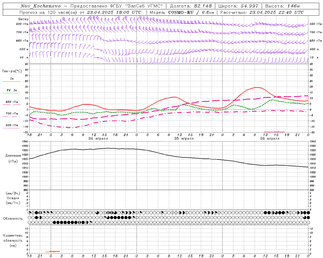Click the orange convective cloud bar
This screenshot has width=323, height=258.
tap(53, 251)
